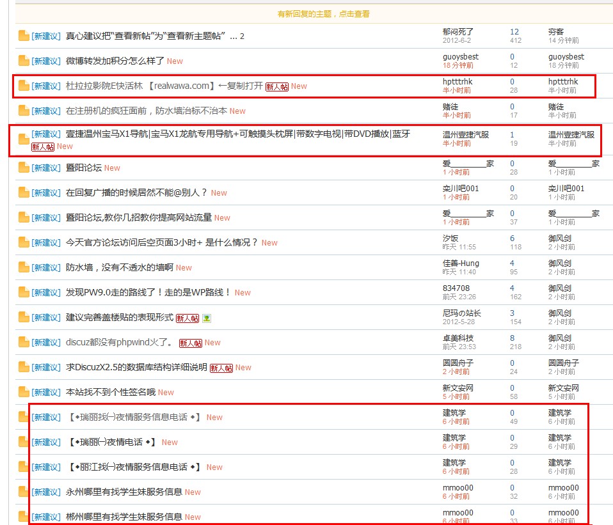Open thread 在回复广播的时候居然不能@别人
This screenshot has width=613, height=525.
click(137, 192)
